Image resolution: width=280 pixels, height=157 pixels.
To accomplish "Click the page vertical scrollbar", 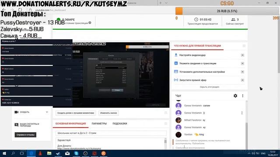I will point(279,44).
